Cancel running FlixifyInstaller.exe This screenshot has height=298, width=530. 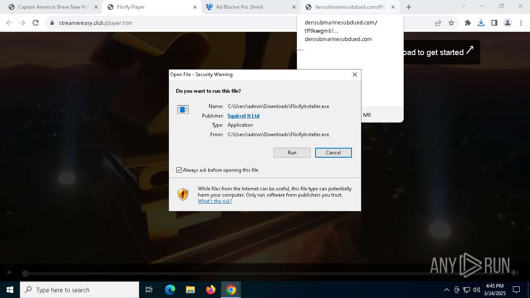(333, 153)
